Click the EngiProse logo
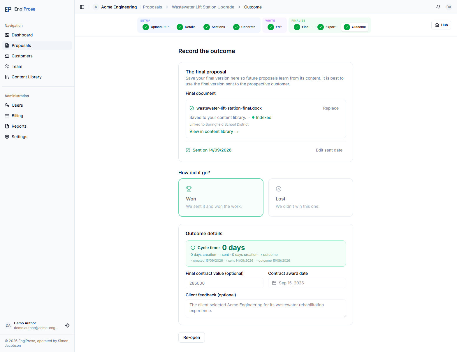Image resolution: width=457 pixels, height=352 pixels. [x=20, y=9]
